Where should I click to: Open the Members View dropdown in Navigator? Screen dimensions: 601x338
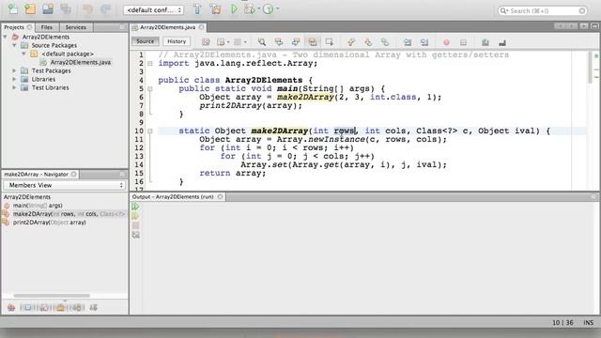[x=65, y=185]
